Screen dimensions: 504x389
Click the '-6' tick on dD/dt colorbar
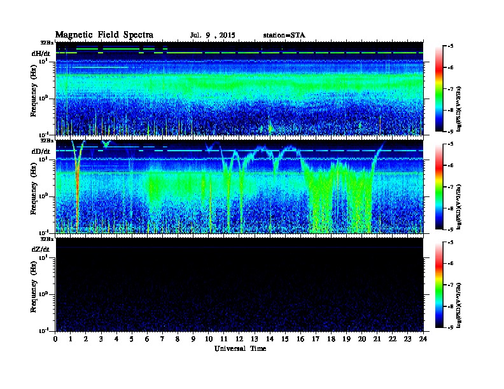451,165
